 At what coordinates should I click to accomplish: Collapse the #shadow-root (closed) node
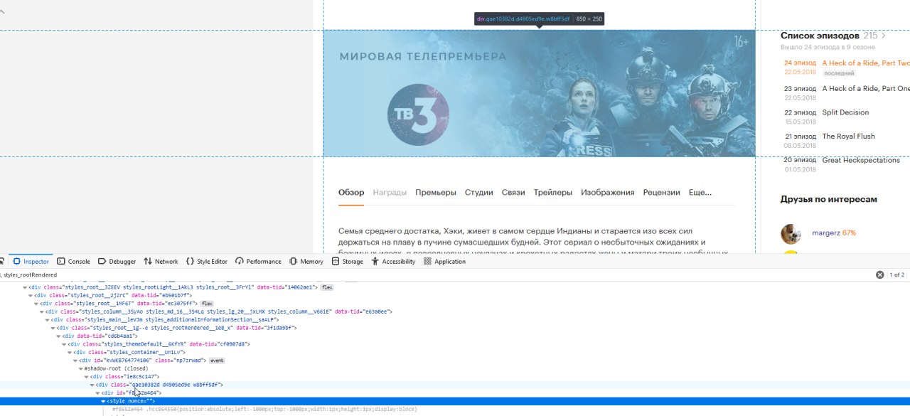pyautogui.click(x=81, y=368)
